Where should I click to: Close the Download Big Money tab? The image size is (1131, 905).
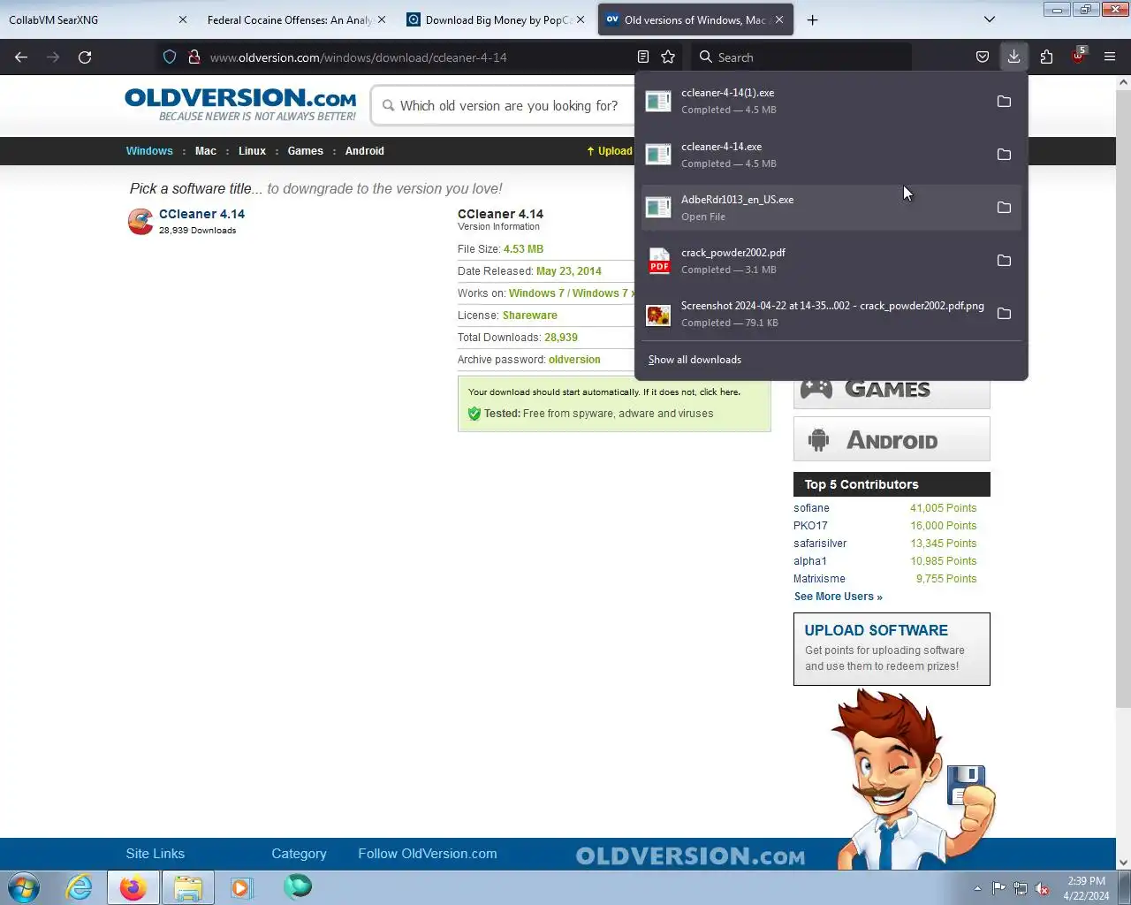click(581, 19)
